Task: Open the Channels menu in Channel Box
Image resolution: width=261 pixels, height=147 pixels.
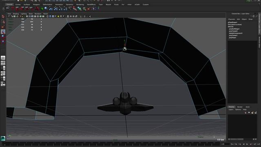Action: click(x=232, y=19)
